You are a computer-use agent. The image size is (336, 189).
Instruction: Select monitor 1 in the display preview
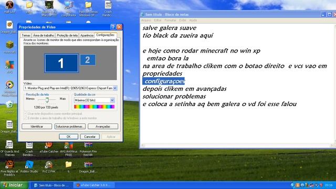(61, 63)
